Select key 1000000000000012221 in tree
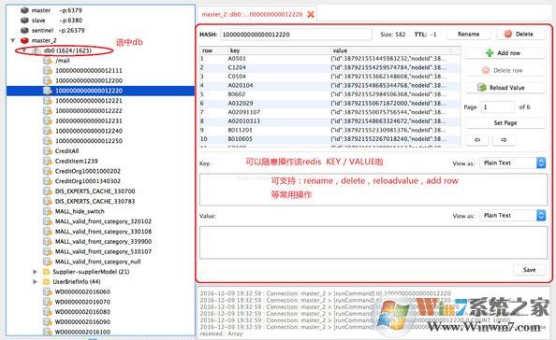 [89, 101]
